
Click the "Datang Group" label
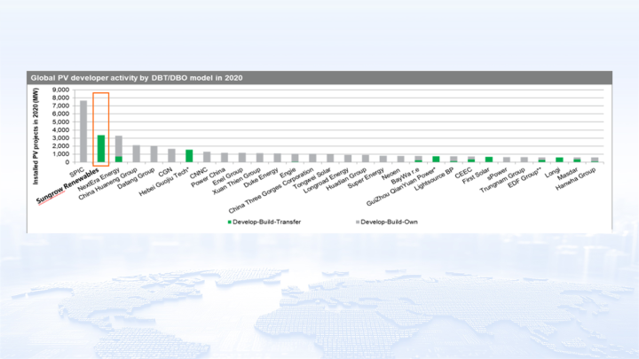click(x=136, y=178)
